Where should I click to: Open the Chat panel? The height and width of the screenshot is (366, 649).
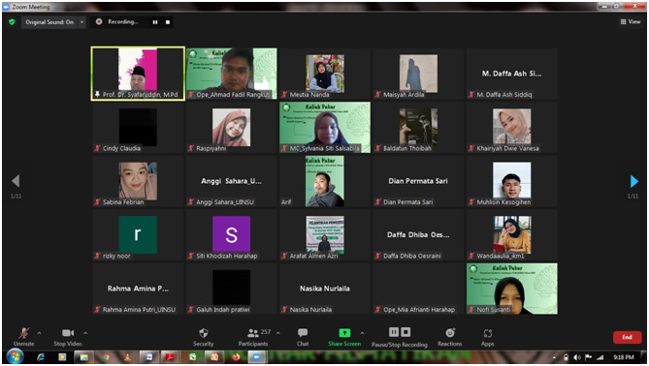coord(303,337)
